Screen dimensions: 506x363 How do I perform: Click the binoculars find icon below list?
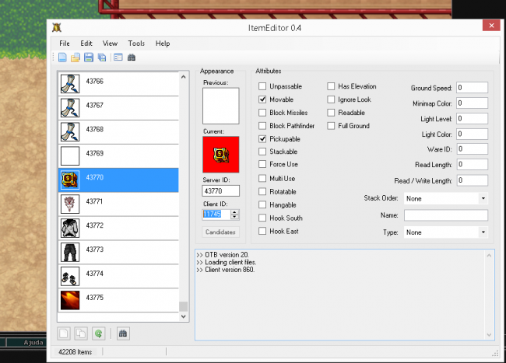(123, 333)
